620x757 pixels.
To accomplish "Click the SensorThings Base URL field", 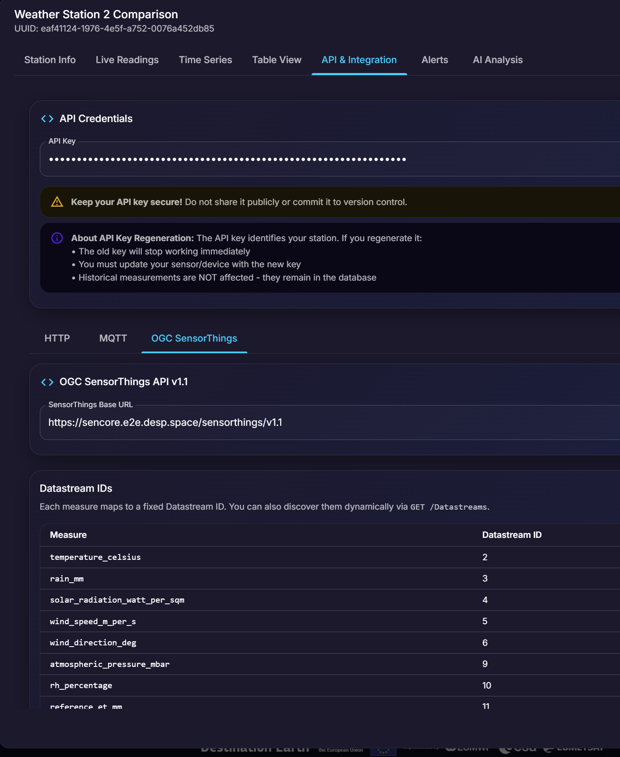I will pyautogui.click(x=330, y=422).
